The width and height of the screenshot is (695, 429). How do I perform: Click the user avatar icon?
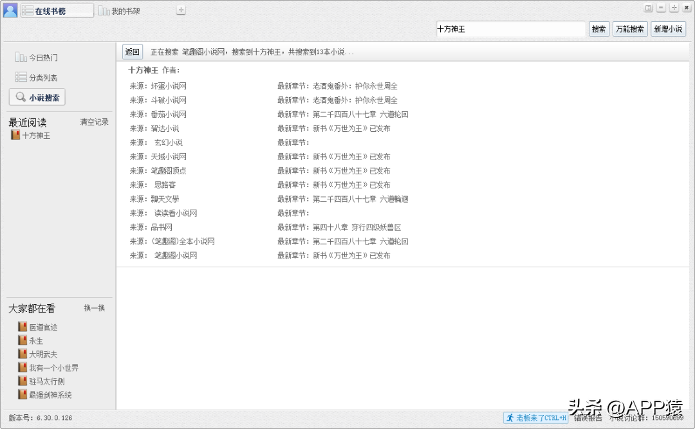(10, 10)
